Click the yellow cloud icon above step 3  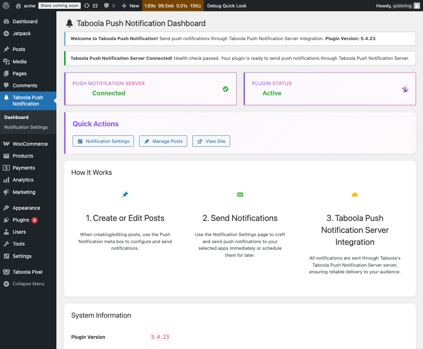tap(355, 195)
